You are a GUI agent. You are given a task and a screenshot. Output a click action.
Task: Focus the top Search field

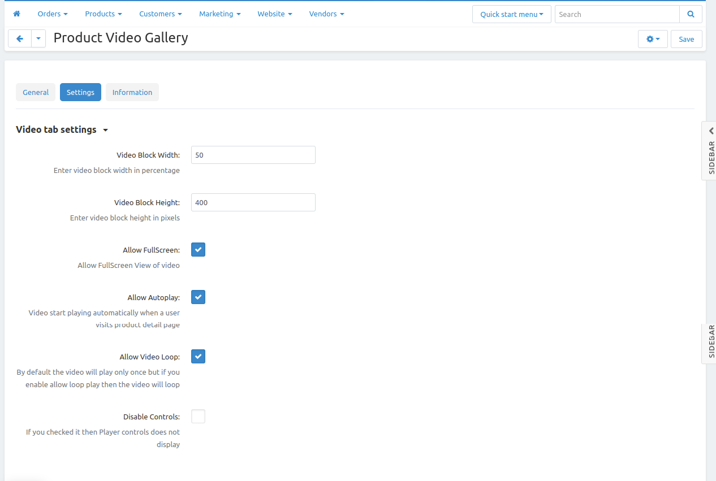pos(617,14)
